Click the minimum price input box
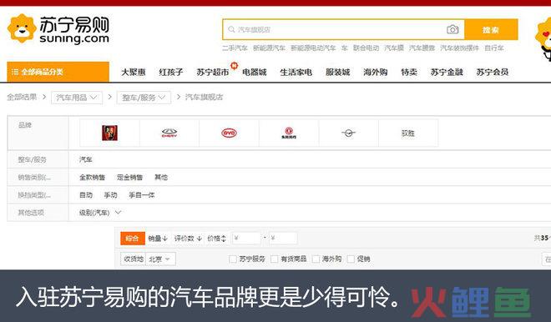The image size is (551, 322). [246, 239]
